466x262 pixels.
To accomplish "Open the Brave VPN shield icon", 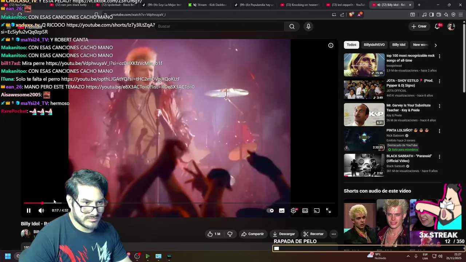I will [x=453, y=15].
